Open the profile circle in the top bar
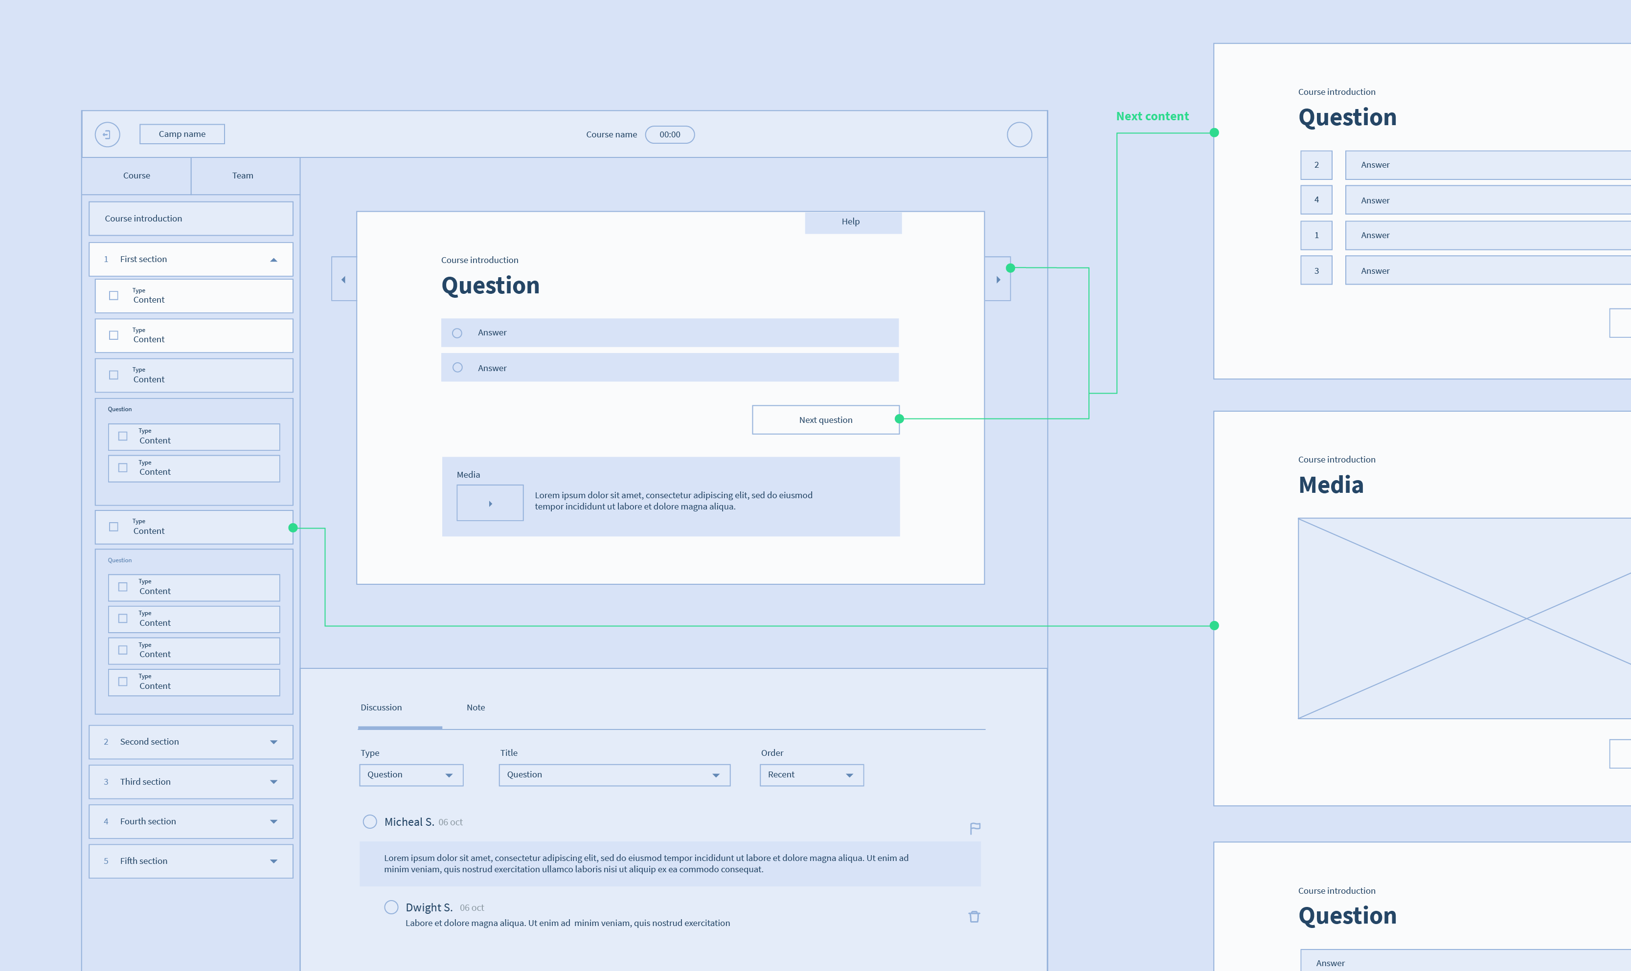 [x=1019, y=134]
